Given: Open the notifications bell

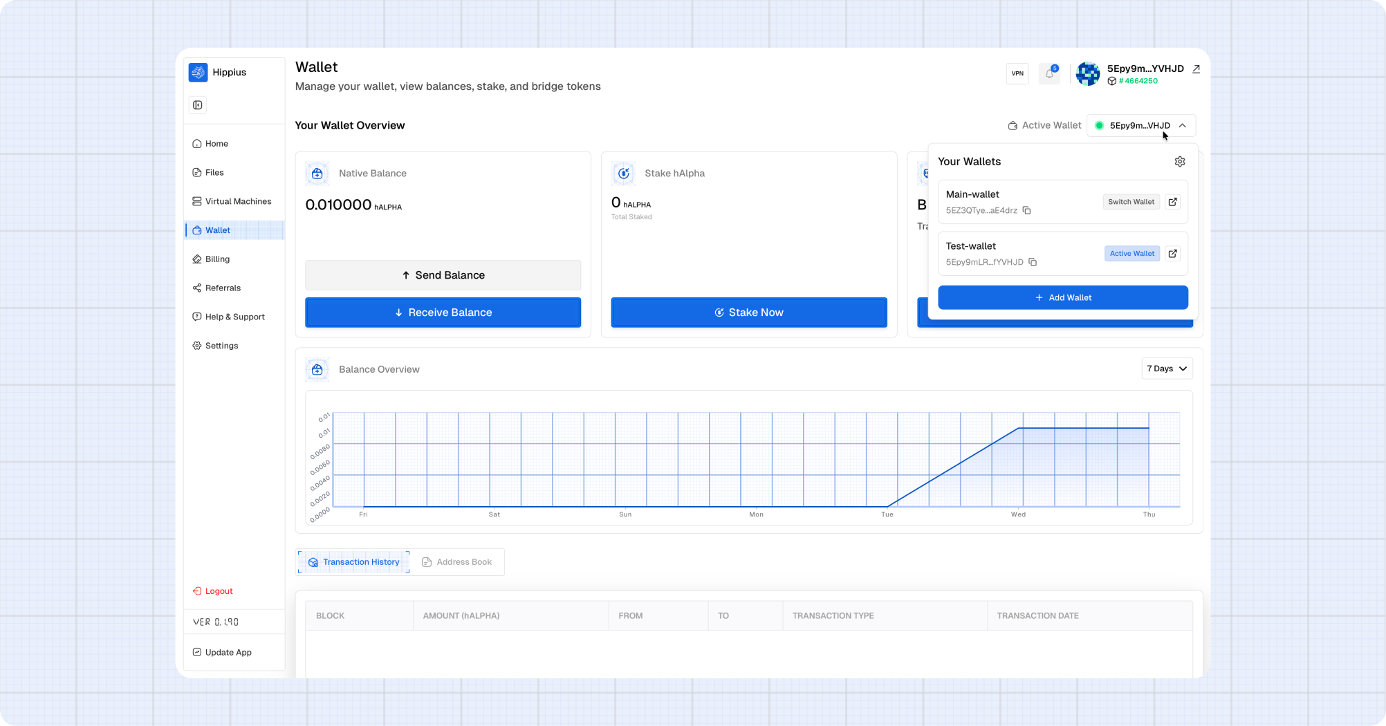Looking at the screenshot, I should click(x=1049, y=73).
